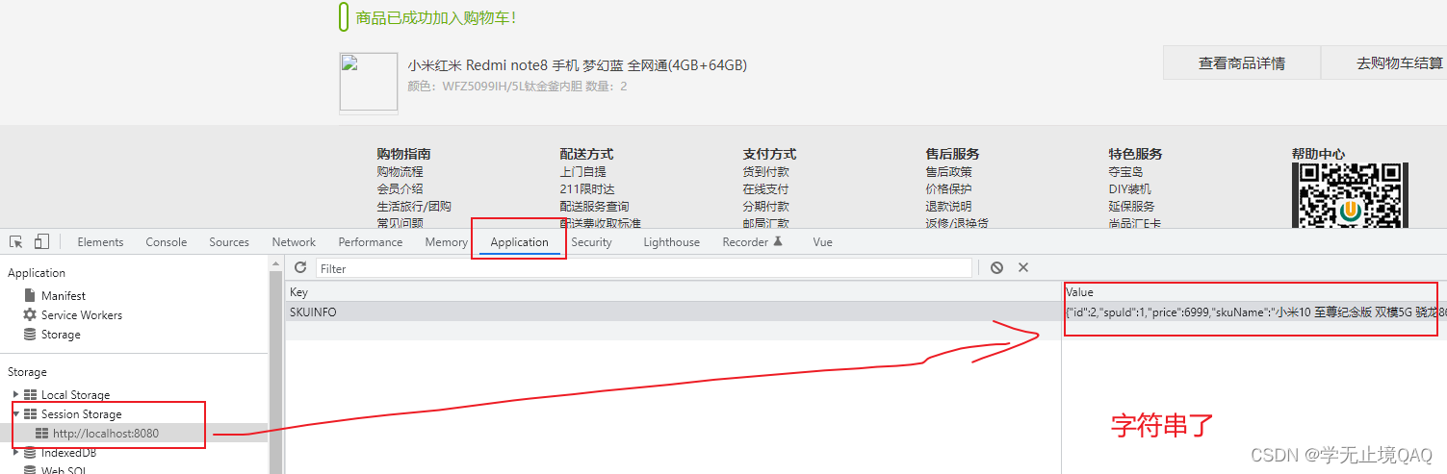Image resolution: width=1447 pixels, height=474 pixels.
Task: Open the Security tab
Action: click(x=591, y=242)
